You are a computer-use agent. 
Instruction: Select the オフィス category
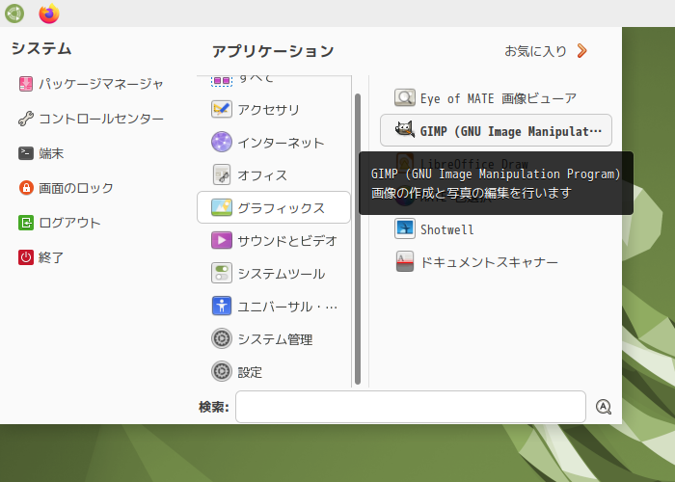tap(274, 174)
